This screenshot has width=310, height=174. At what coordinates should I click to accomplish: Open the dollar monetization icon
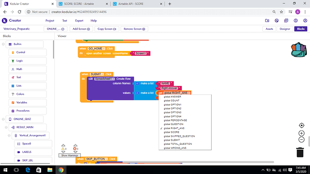click(x=296, y=21)
